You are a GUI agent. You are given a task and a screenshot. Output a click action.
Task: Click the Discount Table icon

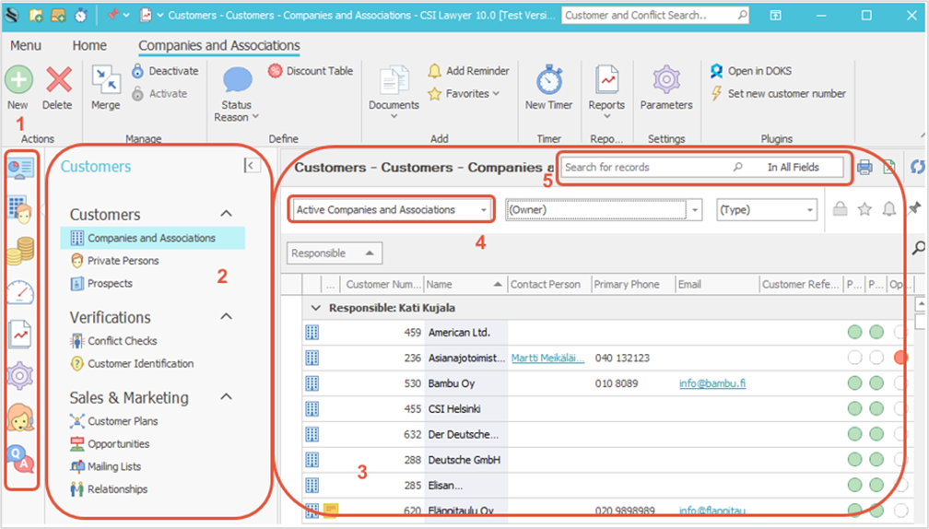(276, 71)
